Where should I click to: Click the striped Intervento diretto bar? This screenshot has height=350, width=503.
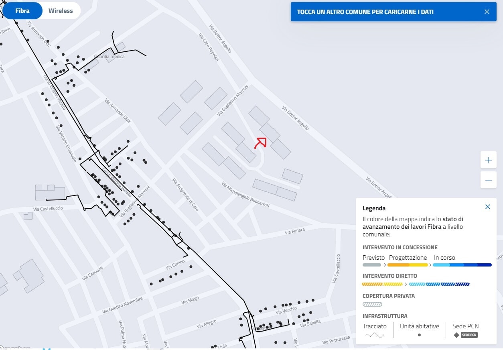[416, 284]
